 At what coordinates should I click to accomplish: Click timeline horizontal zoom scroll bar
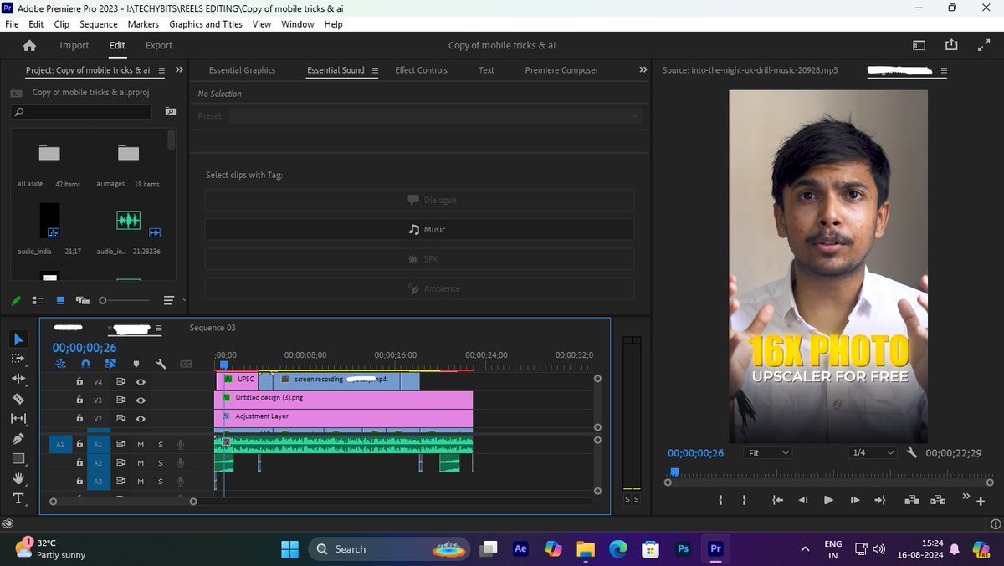click(123, 502)
